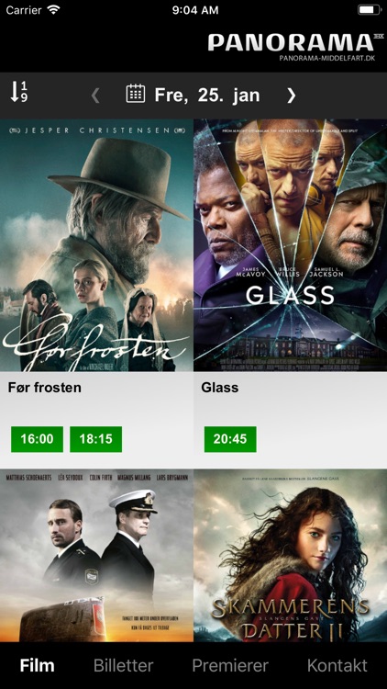The image size is (387, 689).
Task: Choose the 16:00 showtime for Før frosten
Action: tap(37, 439)
